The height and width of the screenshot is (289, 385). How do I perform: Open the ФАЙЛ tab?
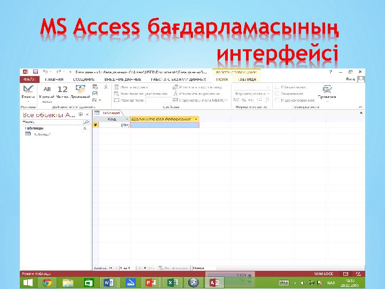pos(29,79)
